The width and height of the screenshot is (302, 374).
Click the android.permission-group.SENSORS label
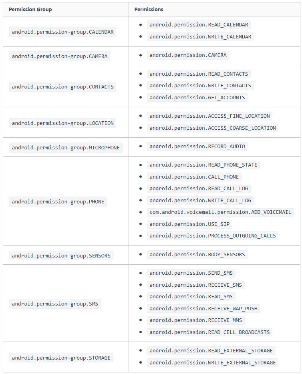tap(61, 256)
